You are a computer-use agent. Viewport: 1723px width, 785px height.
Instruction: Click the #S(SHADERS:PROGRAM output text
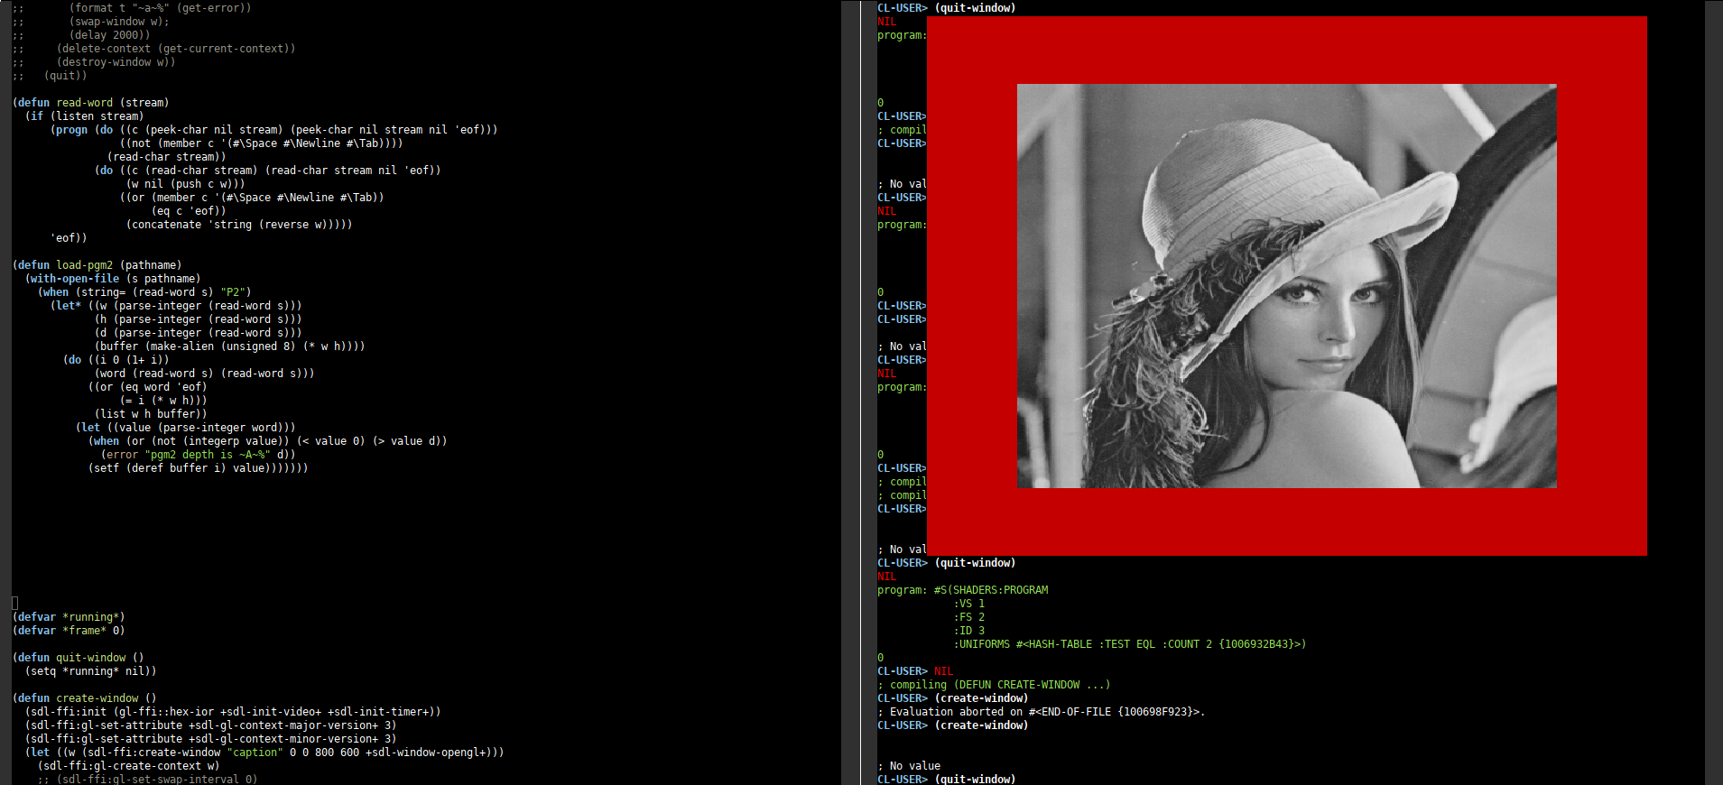pos(990,590)
